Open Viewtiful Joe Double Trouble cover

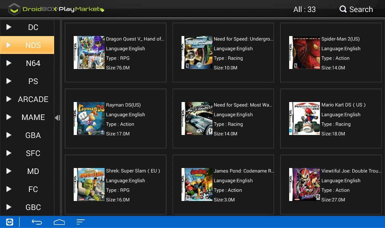tap(305, 184)
